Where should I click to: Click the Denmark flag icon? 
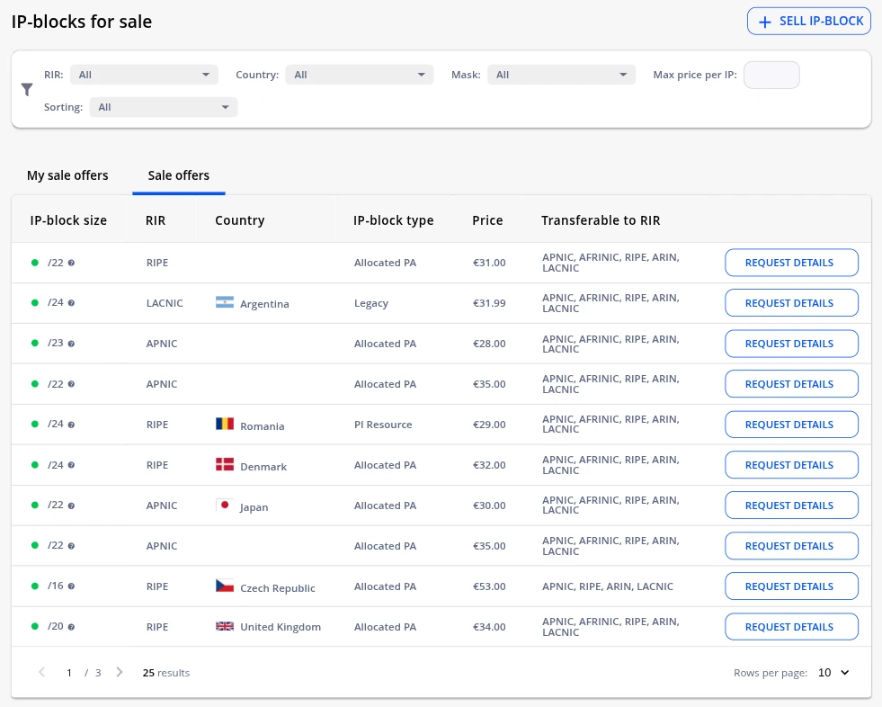[223, 465]
